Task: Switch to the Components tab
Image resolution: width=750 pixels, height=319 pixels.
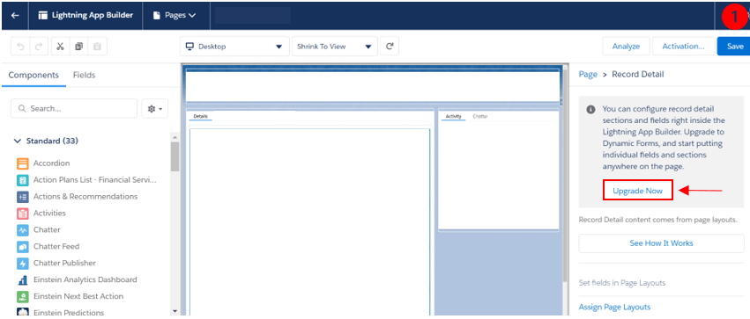Action: click(x=33, y=76)
